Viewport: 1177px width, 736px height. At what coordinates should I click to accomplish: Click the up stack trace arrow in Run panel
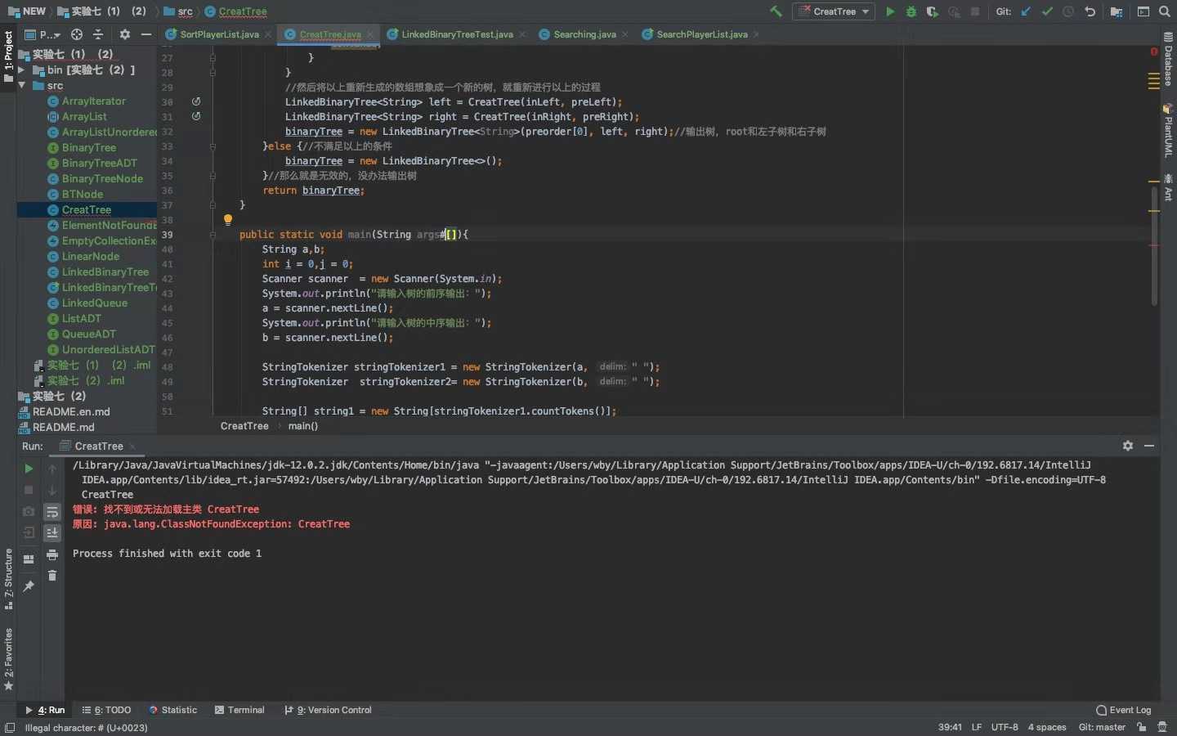click(52, 469)
